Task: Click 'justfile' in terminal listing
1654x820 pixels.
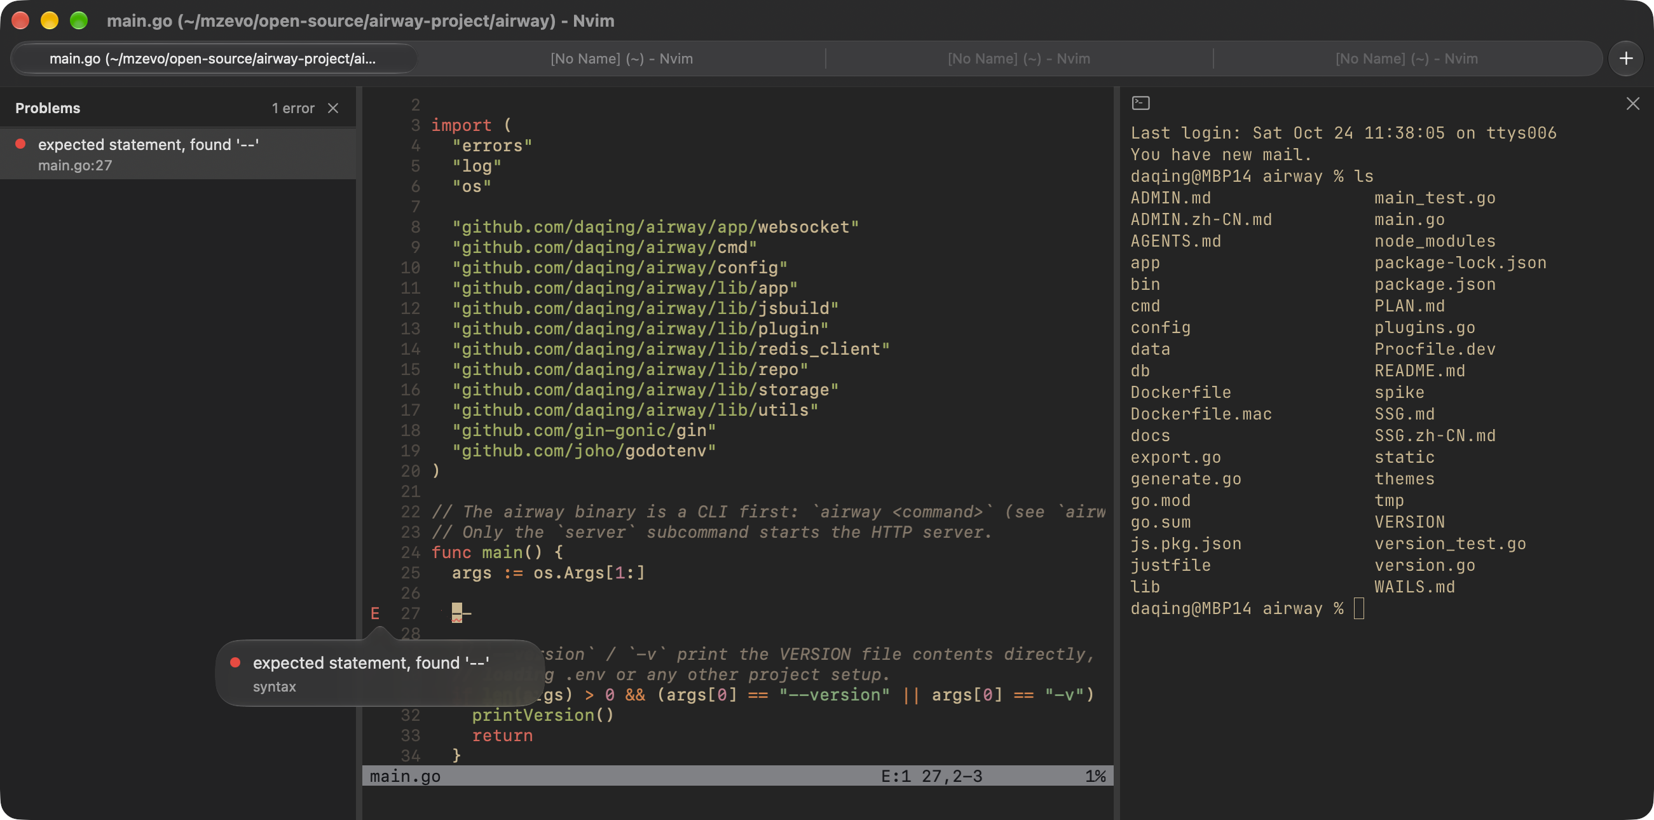Action: pyautogui.click(x=1170, y=565)
